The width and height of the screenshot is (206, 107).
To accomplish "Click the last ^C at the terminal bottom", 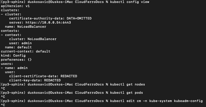I will pos(3,105).
